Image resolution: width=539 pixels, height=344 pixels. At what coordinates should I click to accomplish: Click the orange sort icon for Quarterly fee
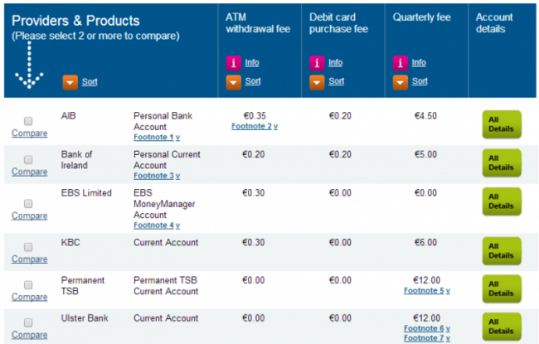pyautogui.click(x=401, y=81)
